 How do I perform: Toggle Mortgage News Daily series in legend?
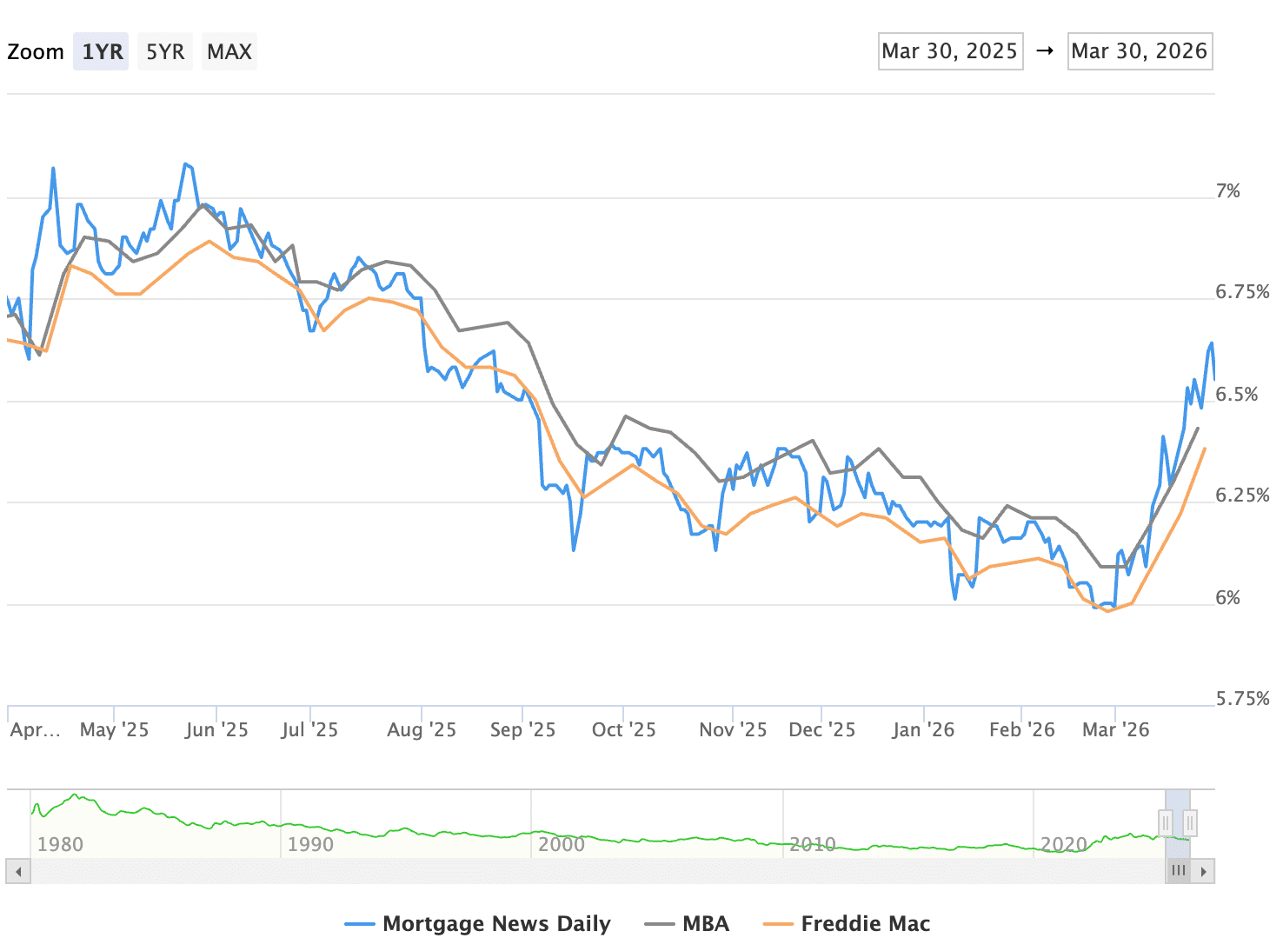[477, 923]
